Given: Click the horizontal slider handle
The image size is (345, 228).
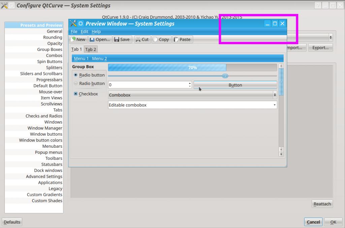Looking at the screenshot, I should click(x=225, y=76).
